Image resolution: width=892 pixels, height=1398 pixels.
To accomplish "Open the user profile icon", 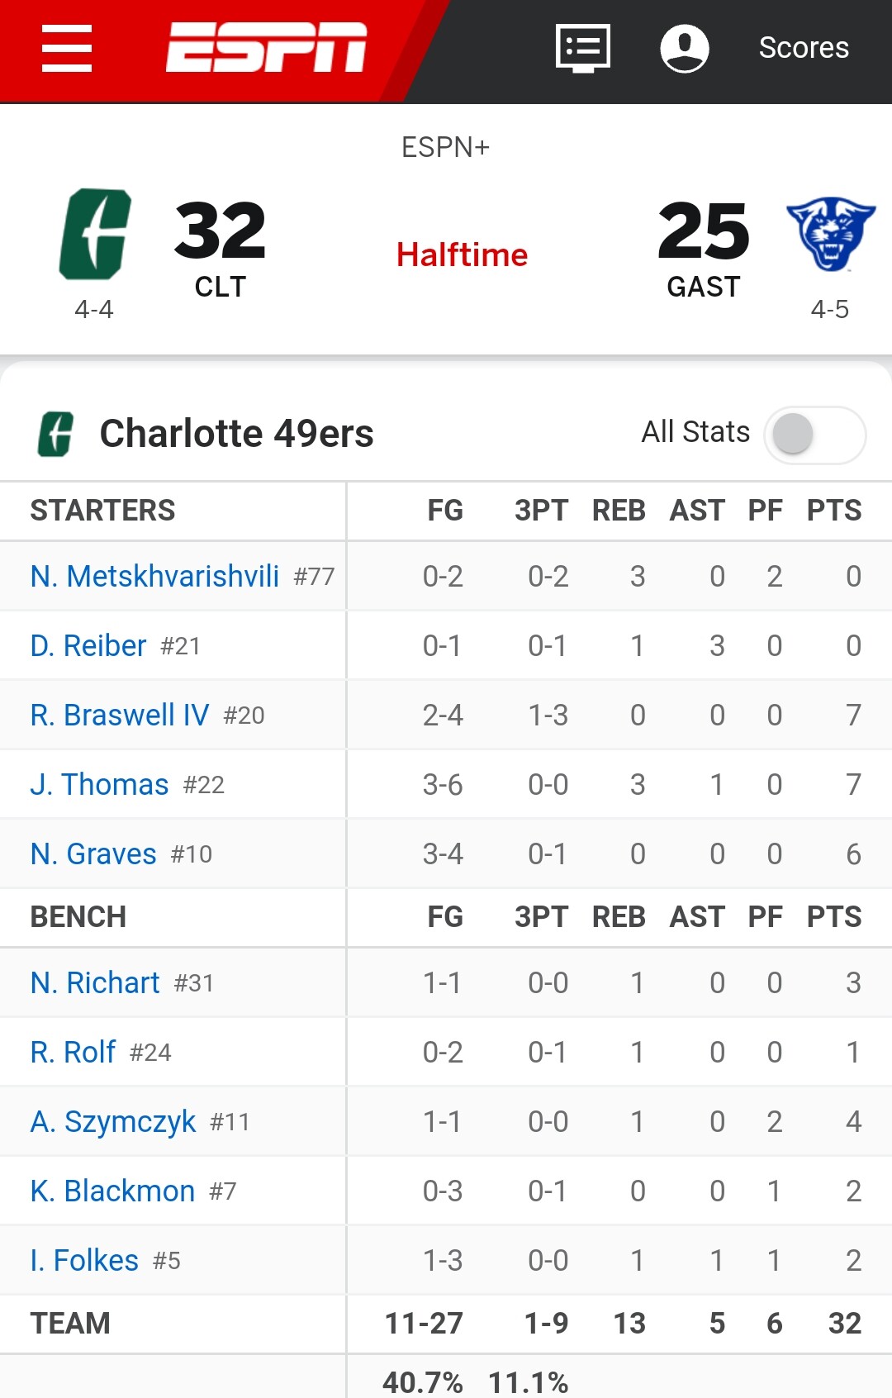I will click(x=685, y=48).
